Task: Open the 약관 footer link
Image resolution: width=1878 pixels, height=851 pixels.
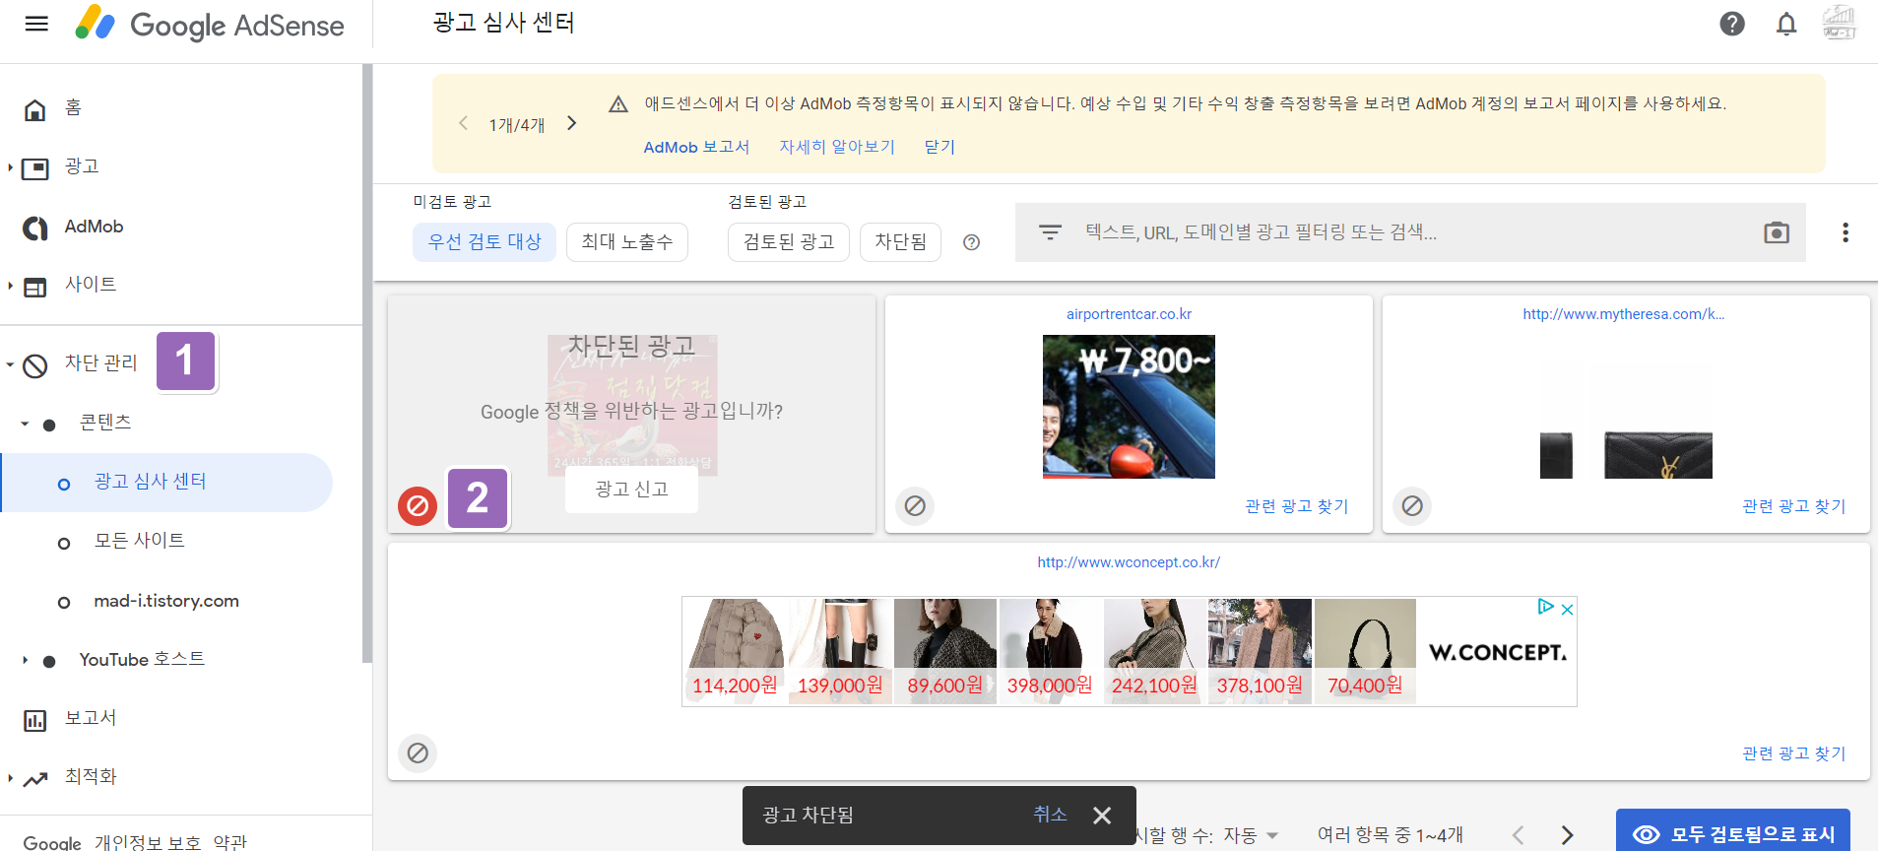Action: pos(230,842)
